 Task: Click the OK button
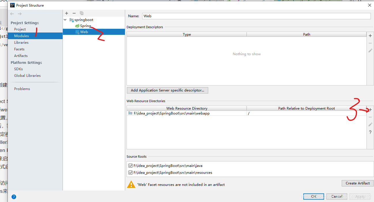tap(313, 197)
